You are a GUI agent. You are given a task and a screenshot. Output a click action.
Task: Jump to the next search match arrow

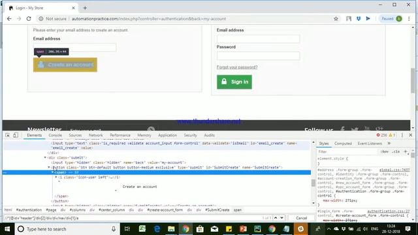coord(281,218)
